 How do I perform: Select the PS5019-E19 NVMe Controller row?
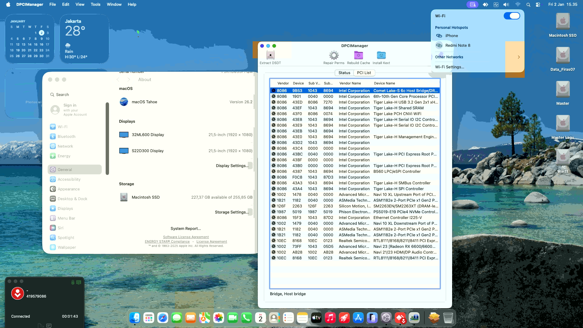[355, 212]
